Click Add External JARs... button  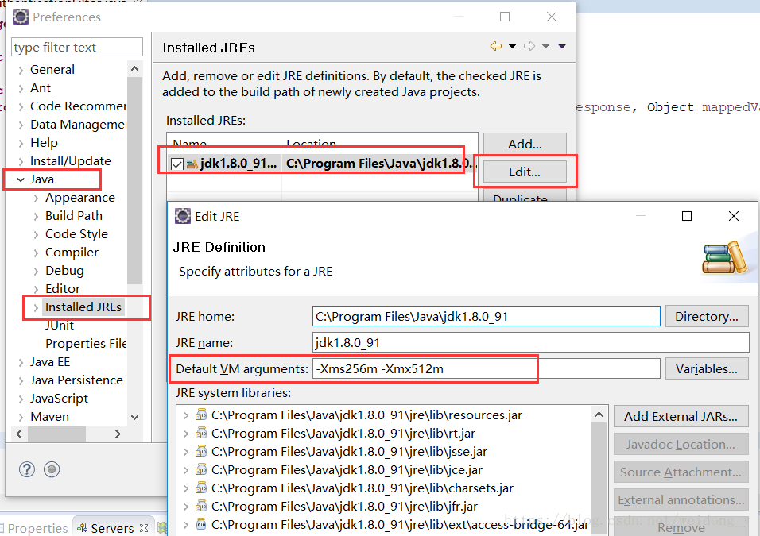681,416
